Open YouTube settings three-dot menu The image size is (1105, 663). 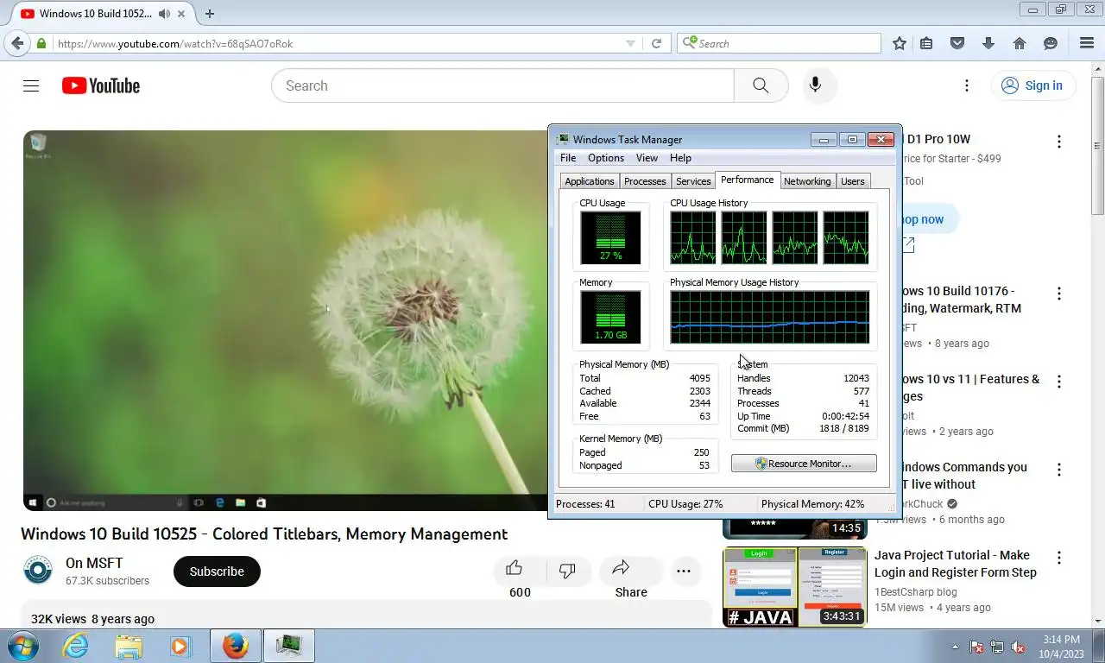pos(967,85)
